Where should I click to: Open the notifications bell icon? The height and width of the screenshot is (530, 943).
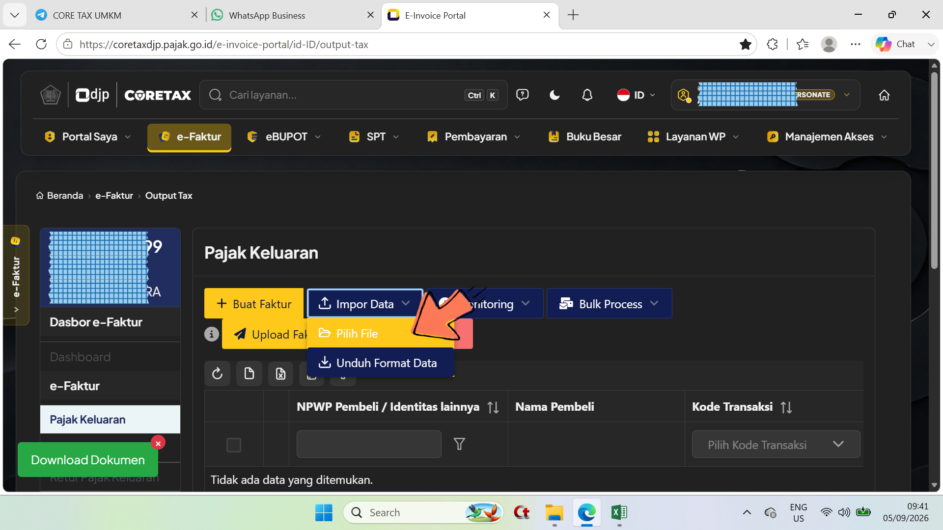[x=587, y=95]
